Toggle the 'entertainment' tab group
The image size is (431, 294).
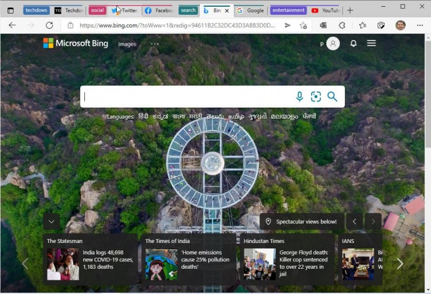pyautogui.click(x=288, y=10)
